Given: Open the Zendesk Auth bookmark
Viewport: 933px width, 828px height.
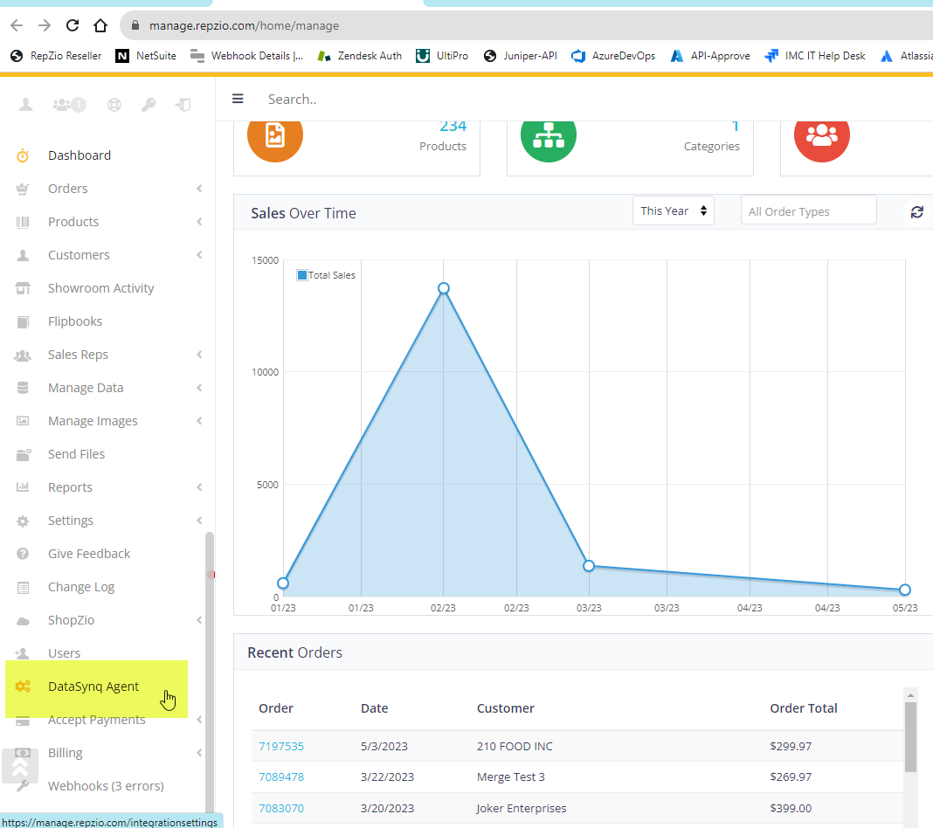Looking at the screenshot, I should coord(359,56).
